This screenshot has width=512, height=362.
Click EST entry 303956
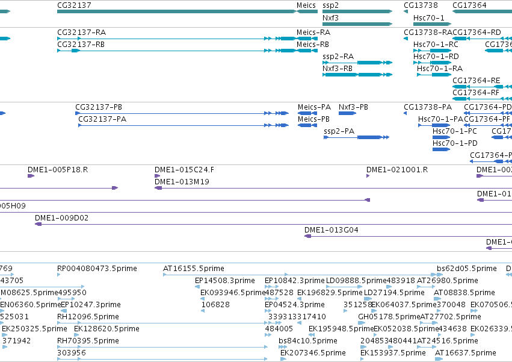click(x=162, y=359)
